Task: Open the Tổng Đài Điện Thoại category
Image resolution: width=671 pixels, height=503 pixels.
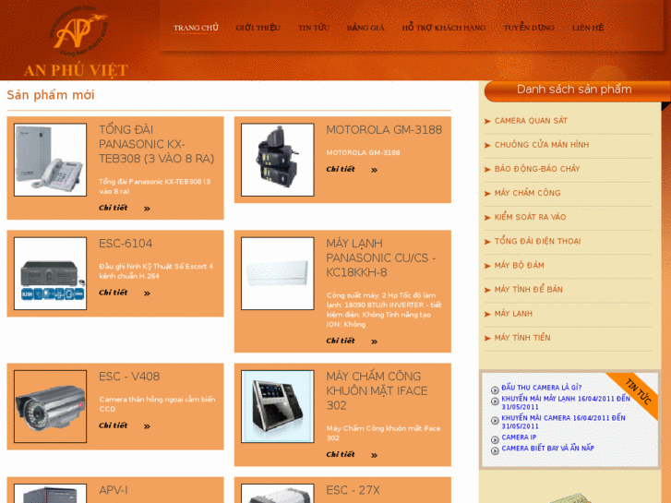Action: 537,241
